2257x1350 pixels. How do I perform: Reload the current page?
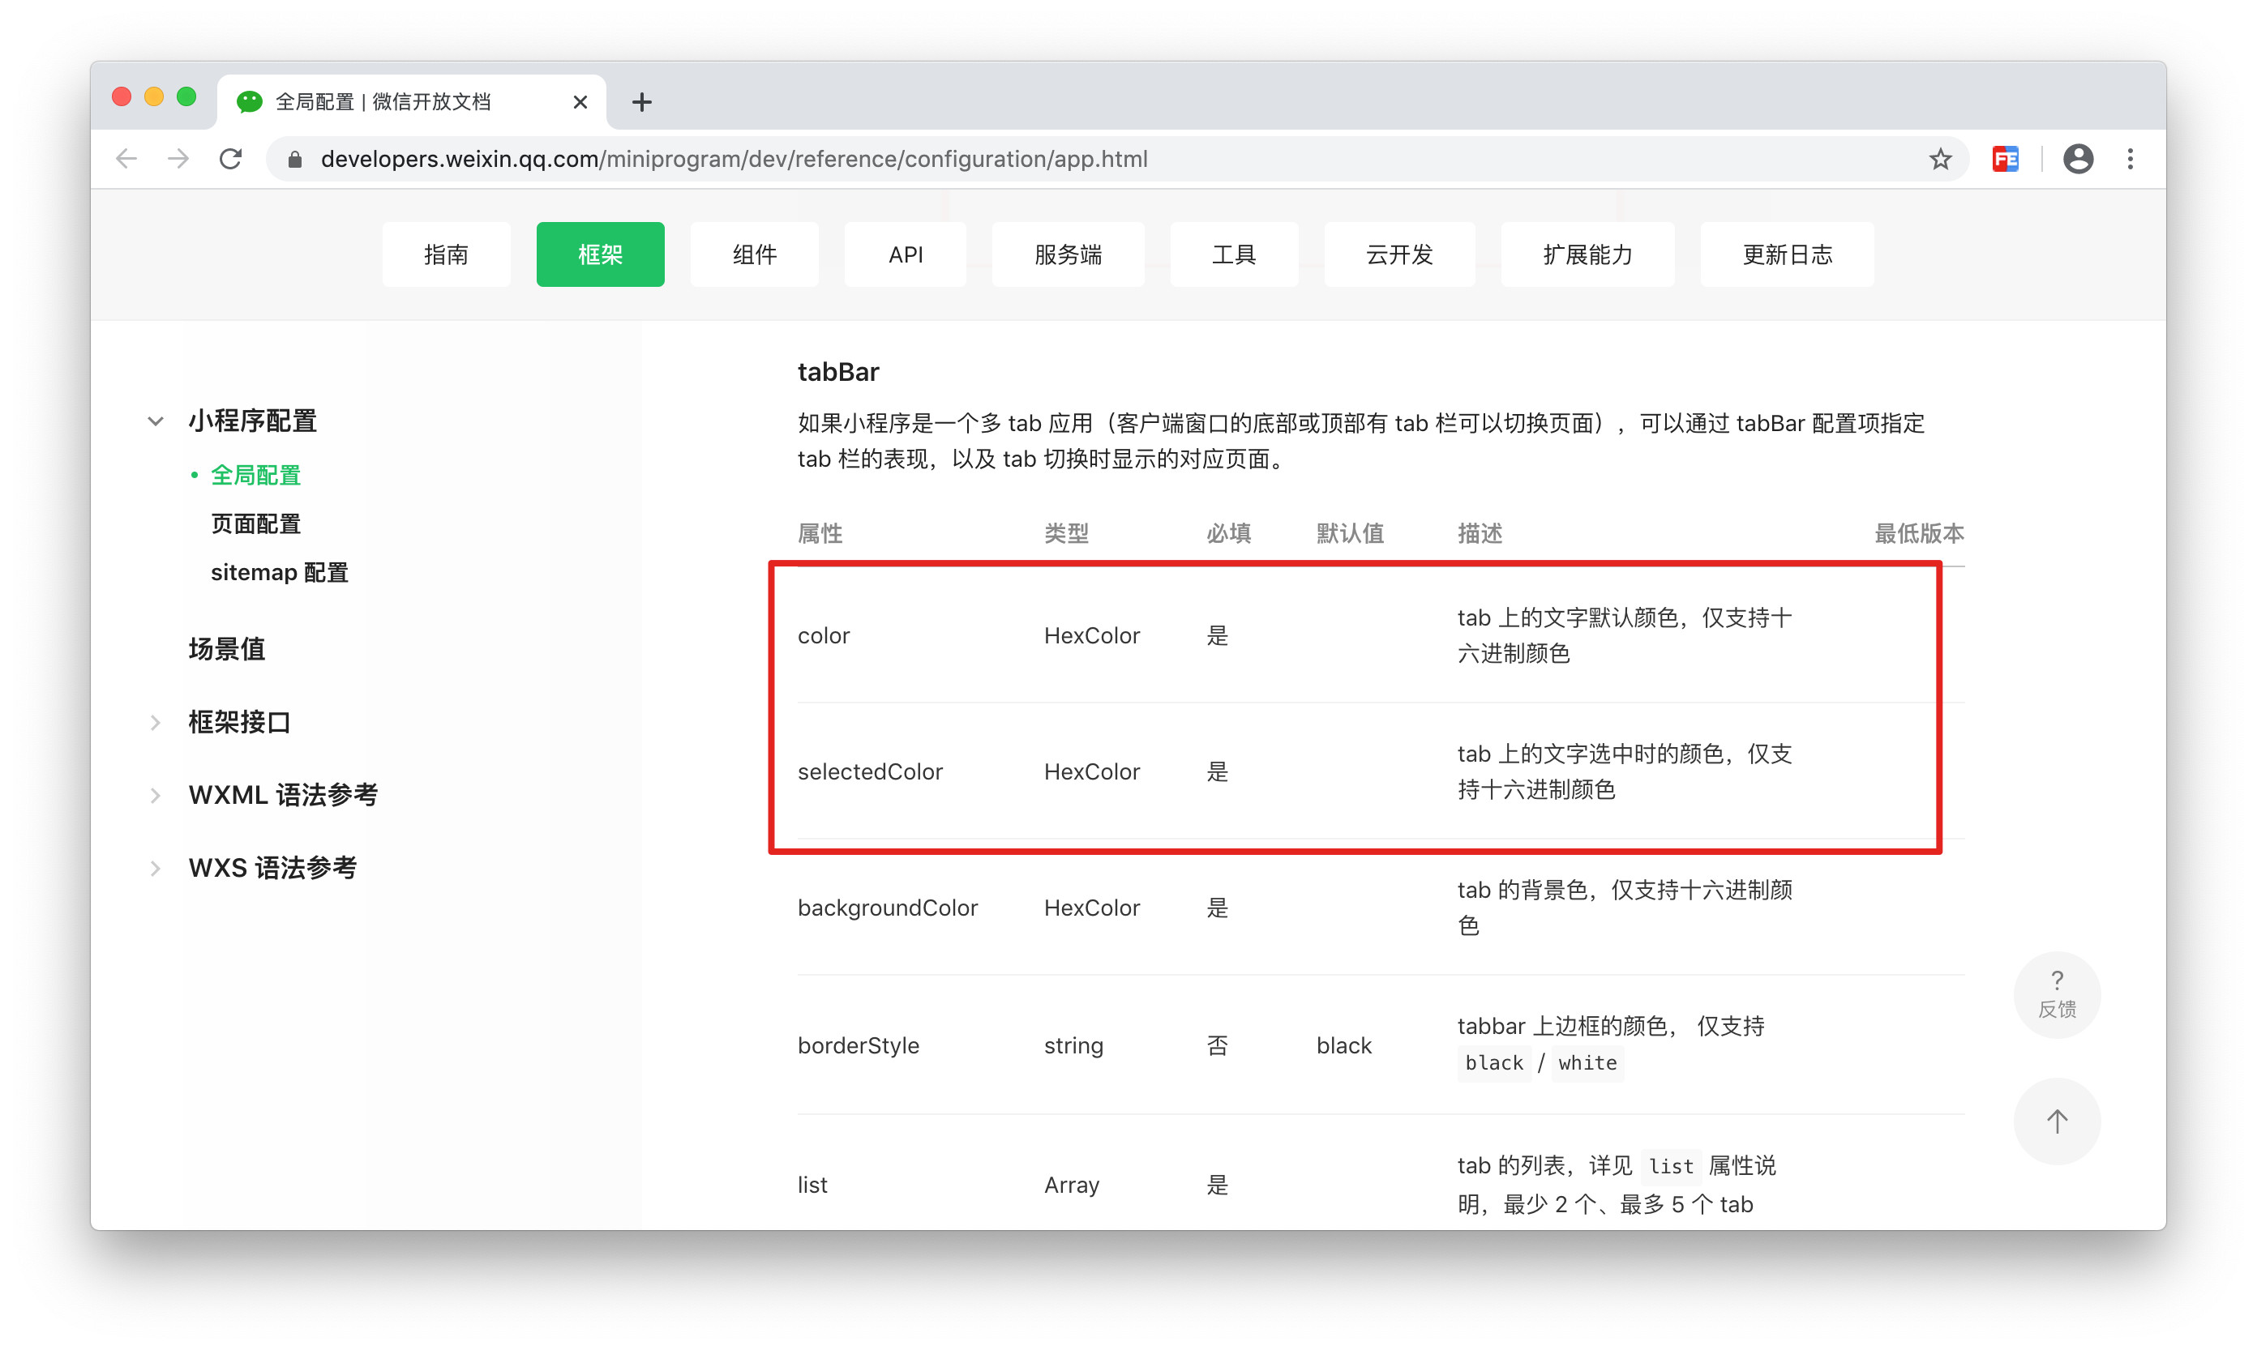(231, 159)
